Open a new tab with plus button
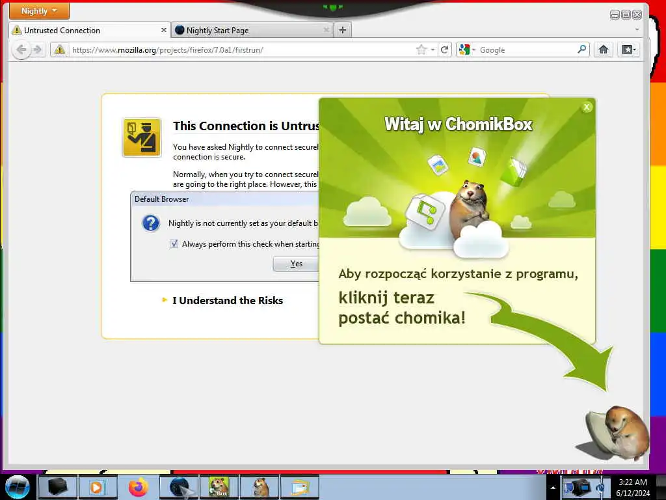Viewport: 666px width, 500px height. point(343,30)
